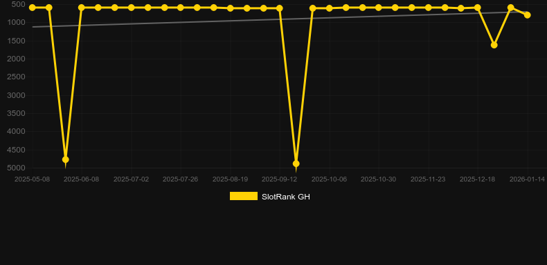Click the 2025-11-23 x-axis label
This screenshot has height=265, width=547.
428,179
